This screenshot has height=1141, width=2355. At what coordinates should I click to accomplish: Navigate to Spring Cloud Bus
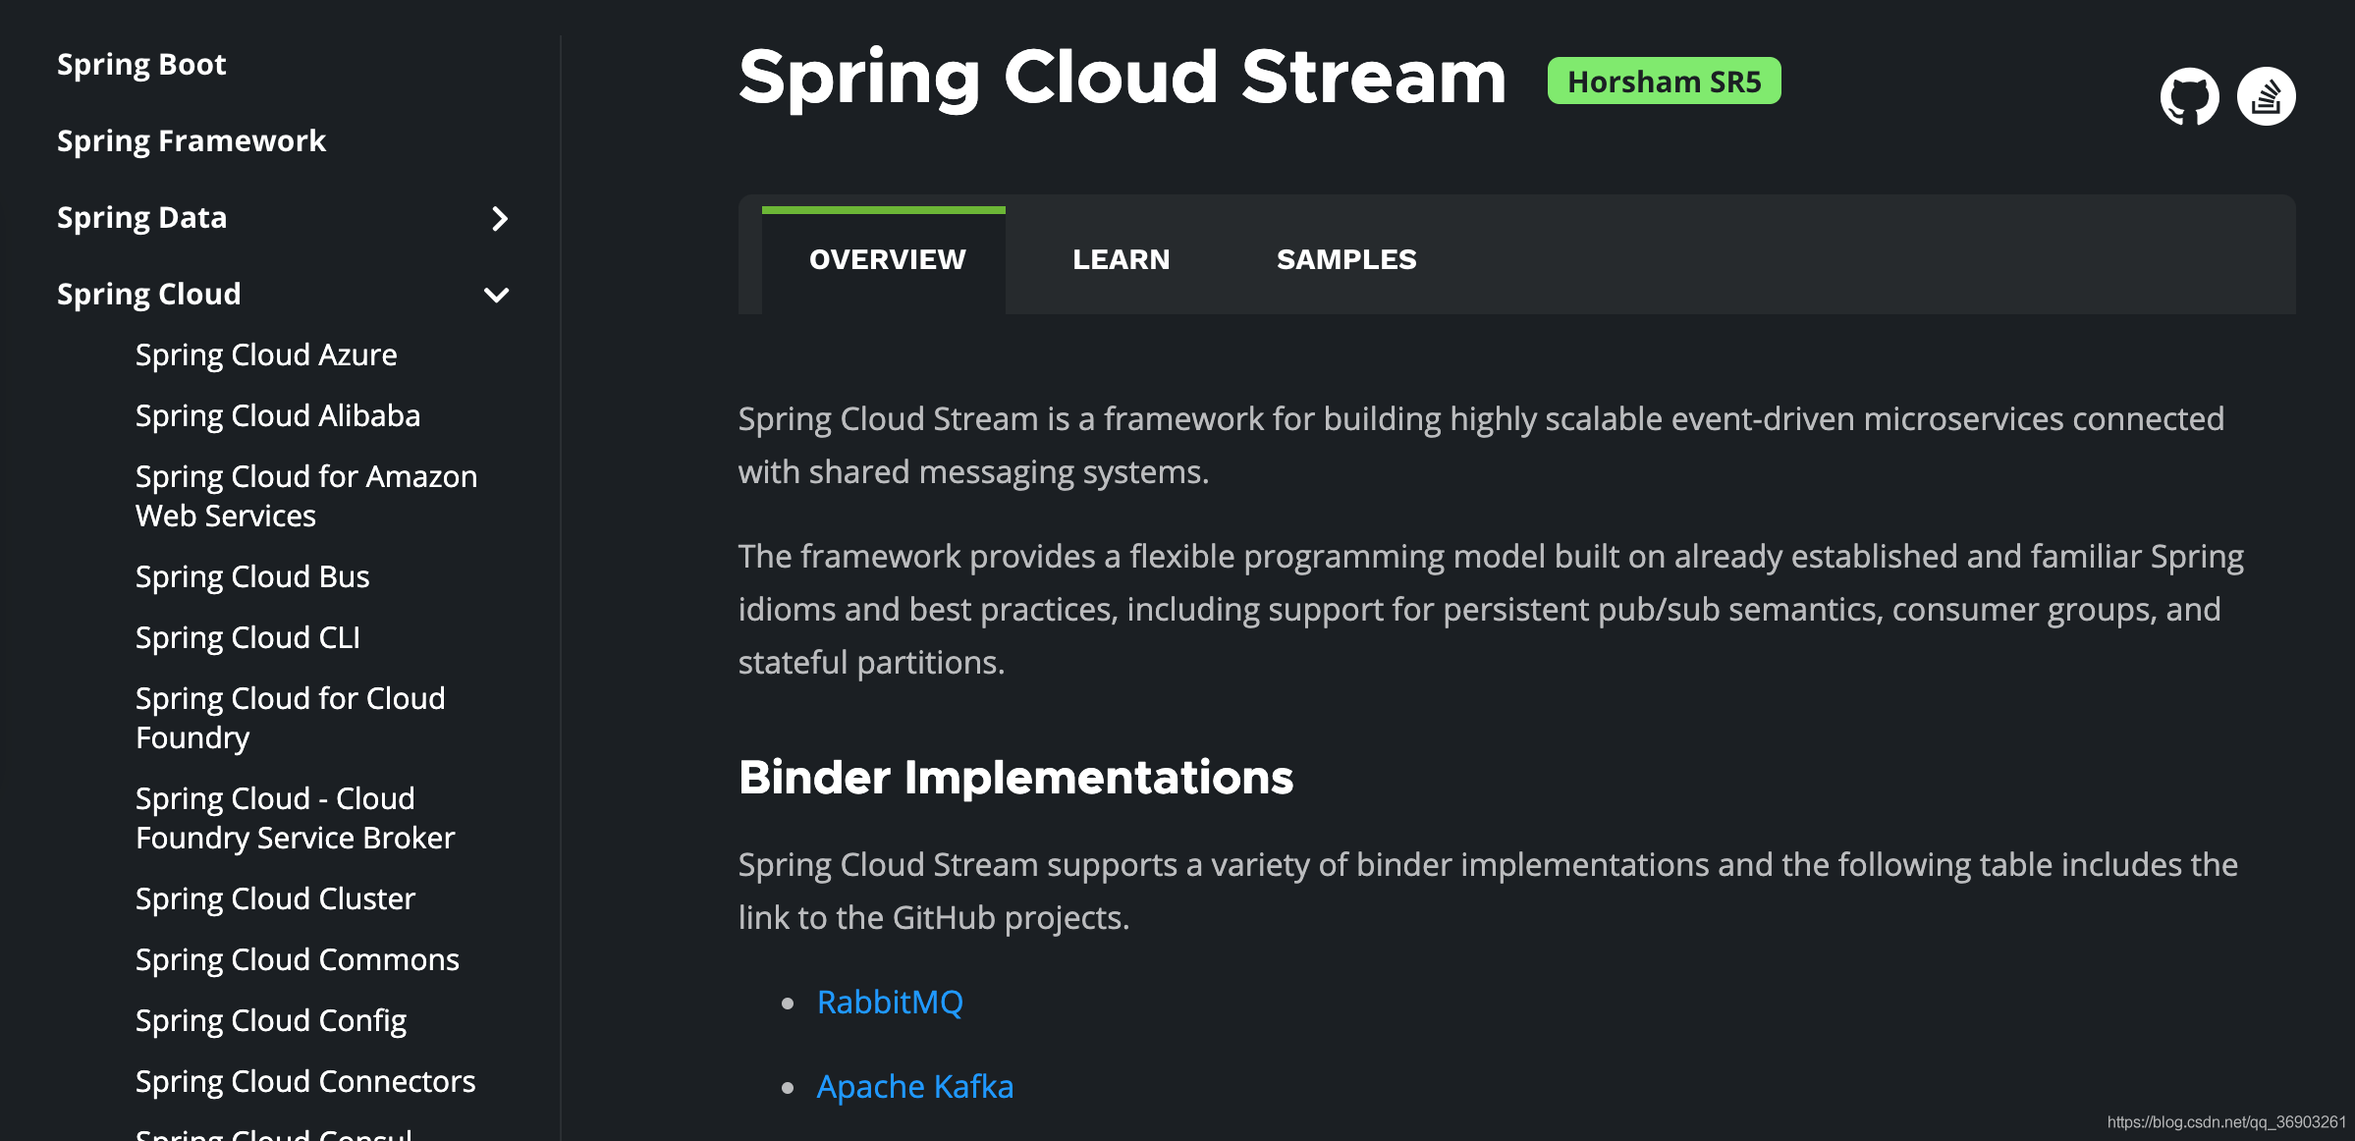pyautogui.click(x=252, y=576)
